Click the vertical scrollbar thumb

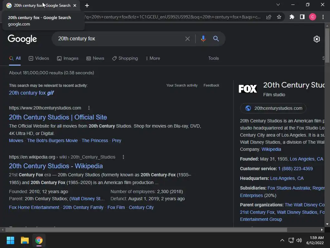(x=327, y=45)
